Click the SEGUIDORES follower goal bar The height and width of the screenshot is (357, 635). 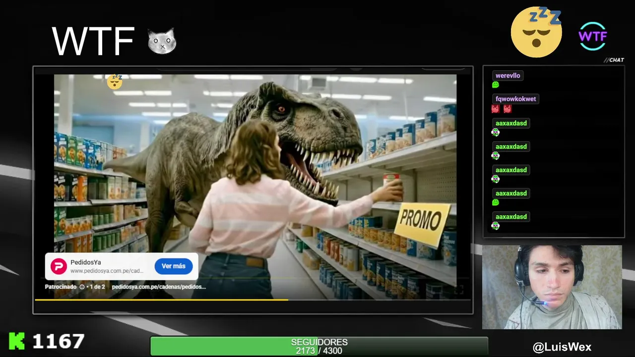(x=319, y=346)
